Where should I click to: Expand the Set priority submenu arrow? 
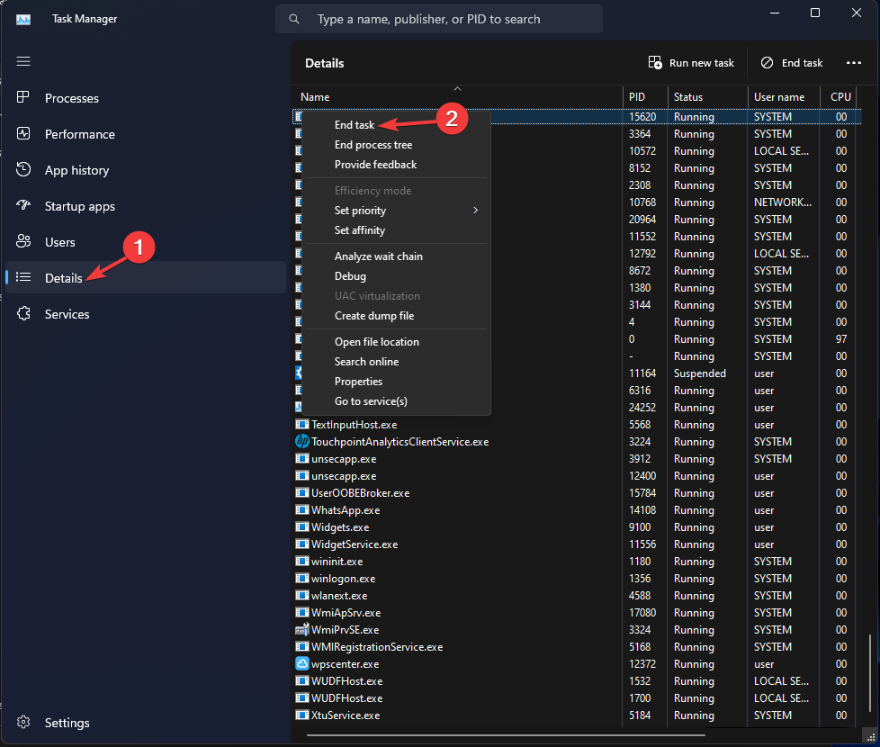475,210
